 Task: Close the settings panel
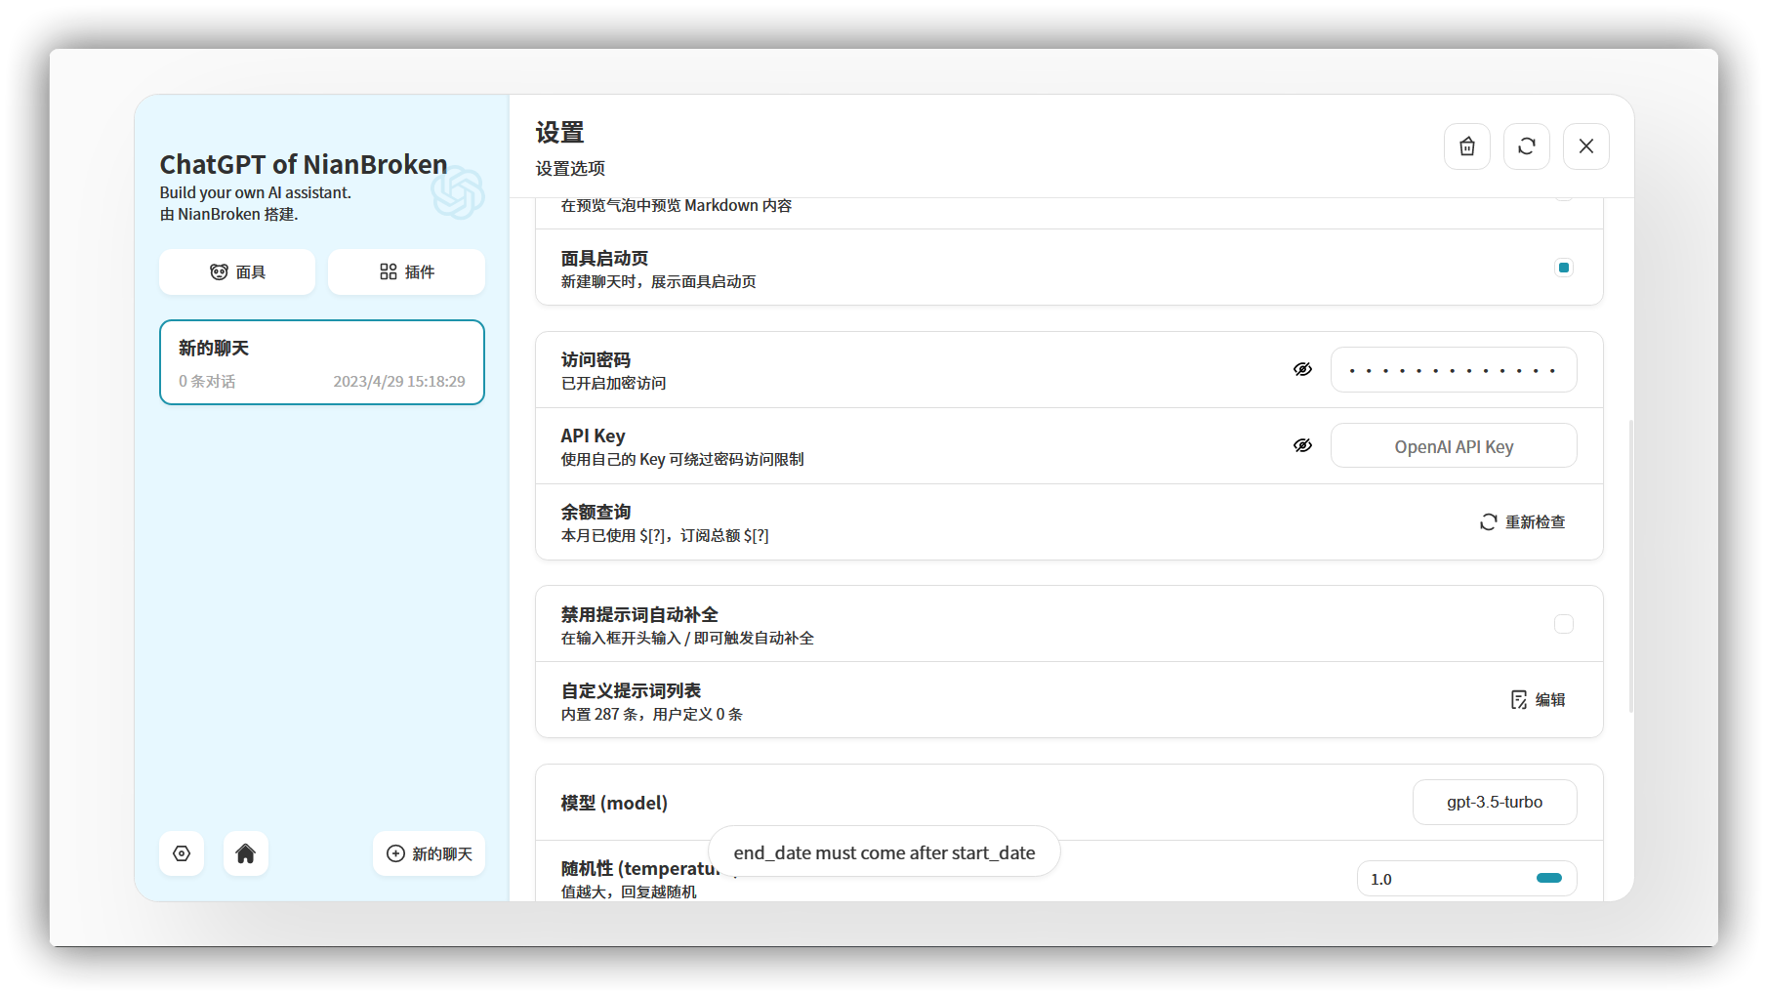(1586, 146)
